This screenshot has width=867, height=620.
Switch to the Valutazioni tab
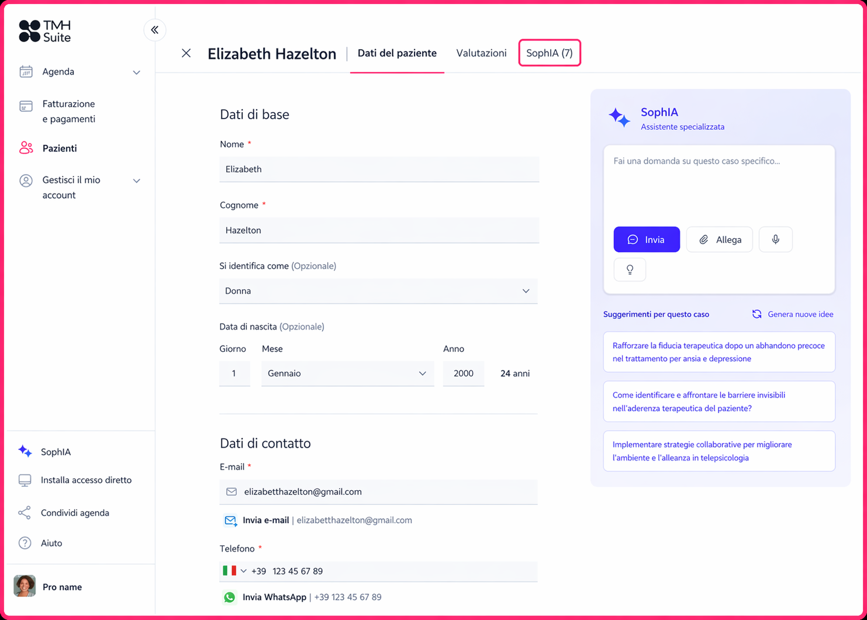tap(481, 53)
